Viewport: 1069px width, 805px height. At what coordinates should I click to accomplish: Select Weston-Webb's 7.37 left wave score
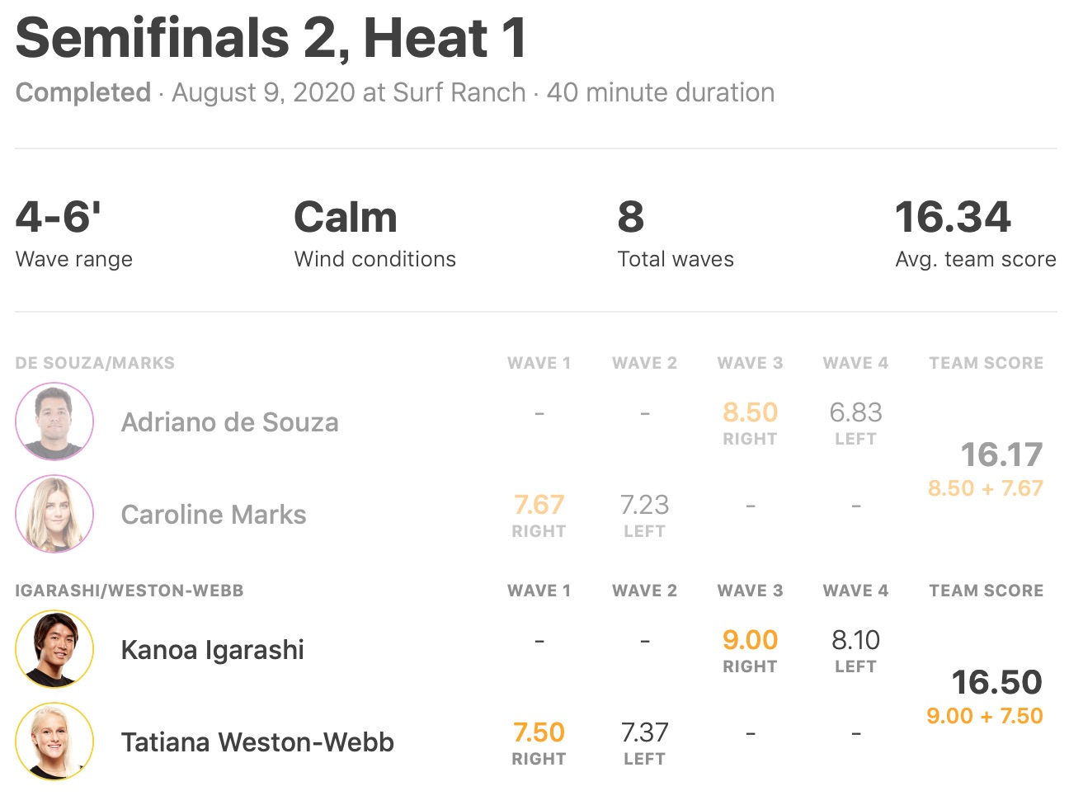point(644,732)
